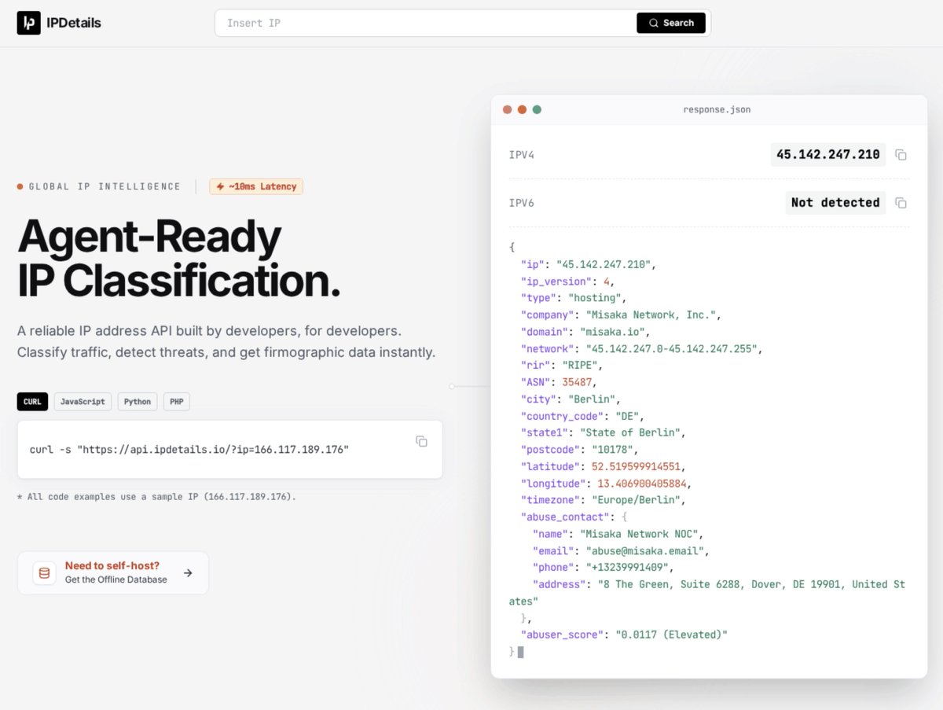Click the curl command text
The height and width of the screenshot is (710, 943).
point(189,450)
